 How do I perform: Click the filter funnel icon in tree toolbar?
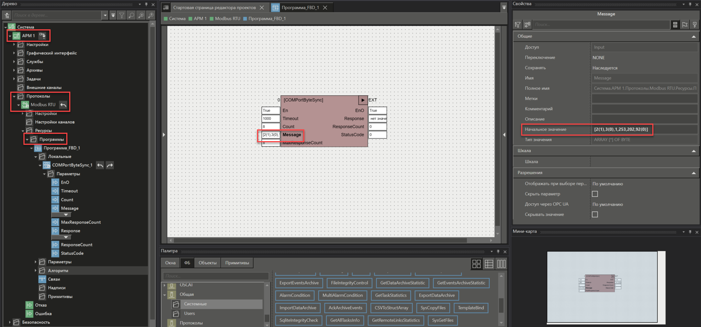(x=122, y=15)
